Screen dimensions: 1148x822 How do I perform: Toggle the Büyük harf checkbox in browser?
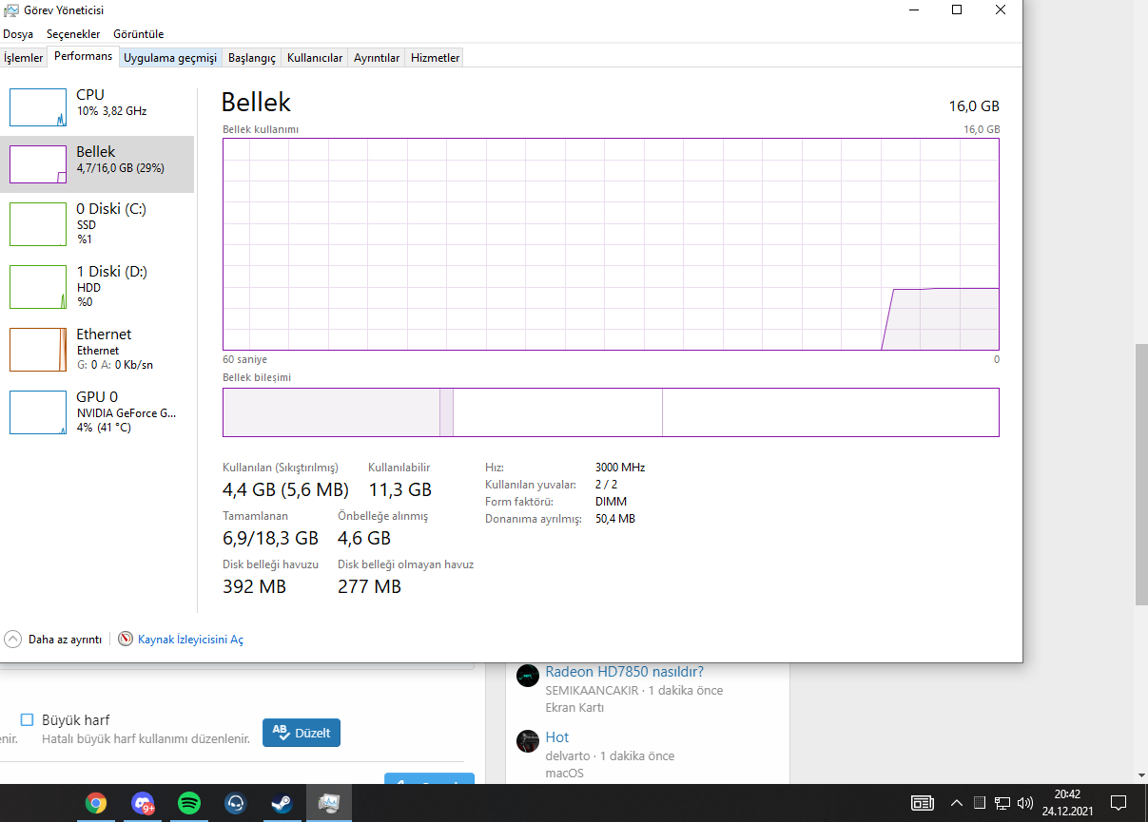click(x=27, y=720)
